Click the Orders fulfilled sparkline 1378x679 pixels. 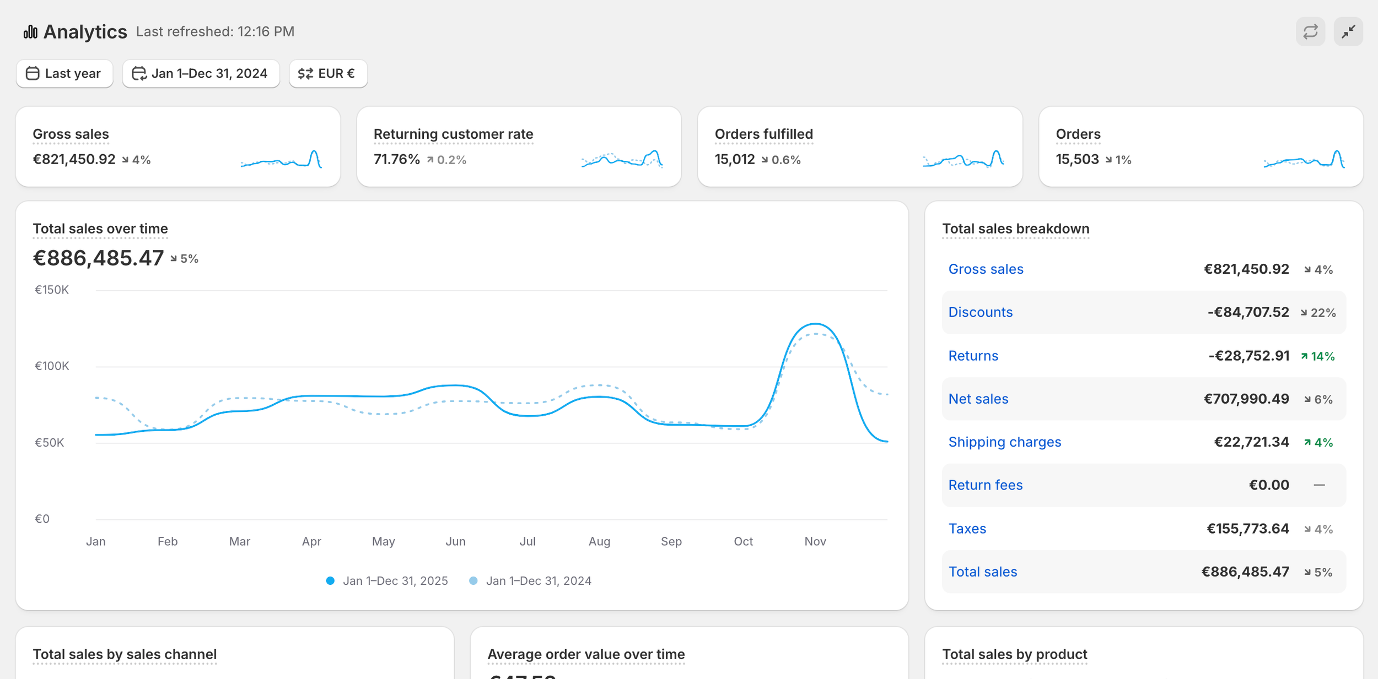coord(963,160)
